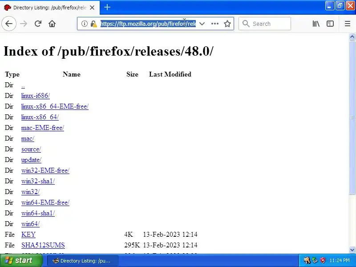The width and height of the screenshot is (356, 267).
Task: Click the vertical scrollbar thumb
Action: tap(352, 117)
